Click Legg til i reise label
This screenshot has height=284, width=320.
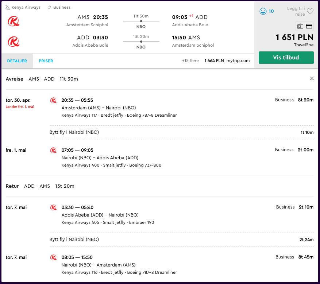click(x=296, y=11)
